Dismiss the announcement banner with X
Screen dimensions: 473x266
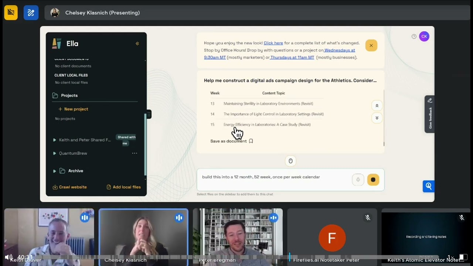(371, 45)
